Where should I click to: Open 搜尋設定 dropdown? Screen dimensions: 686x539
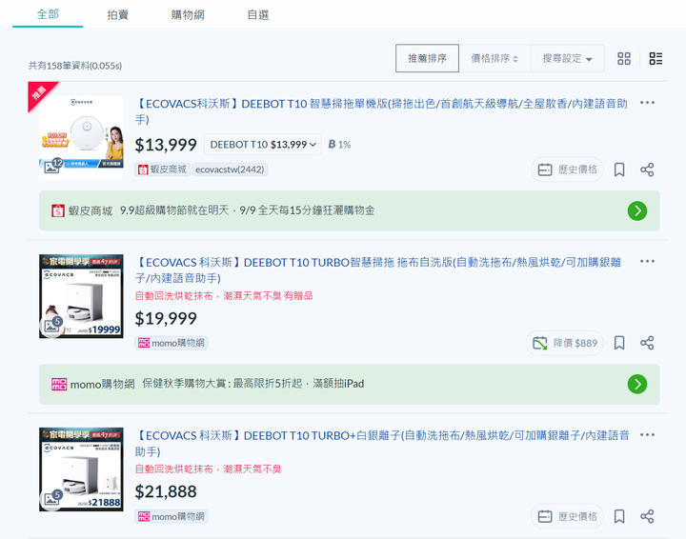click(x=567, y=59)
